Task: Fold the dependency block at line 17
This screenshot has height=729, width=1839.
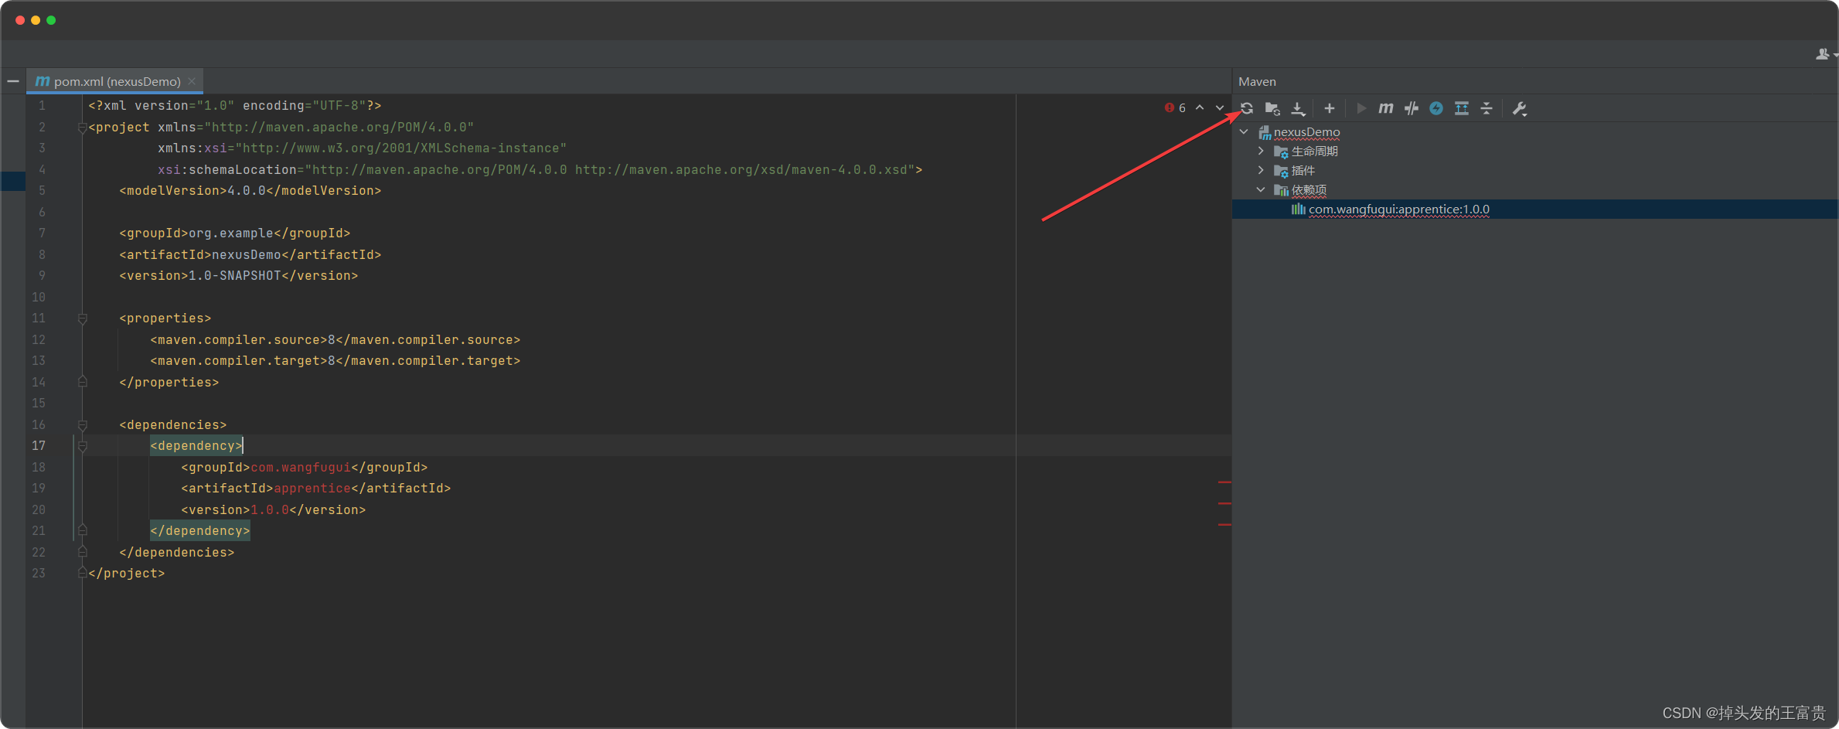Action: tap(82, 446)
